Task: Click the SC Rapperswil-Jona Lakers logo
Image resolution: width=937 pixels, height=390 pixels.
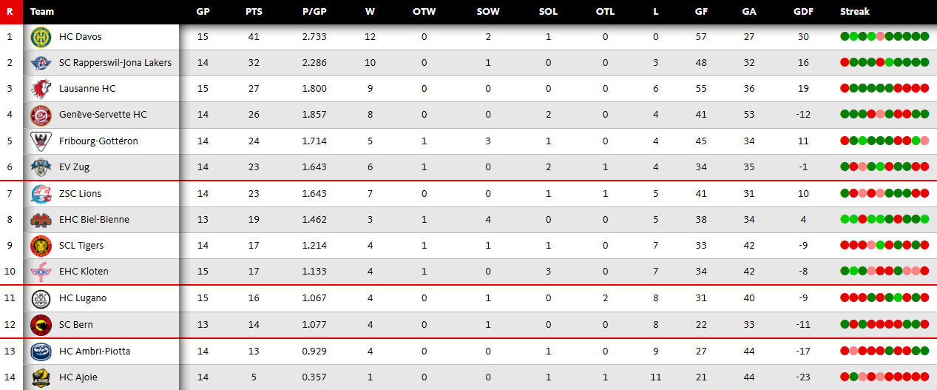Action: pyautogui.click(x=40, y=63)
